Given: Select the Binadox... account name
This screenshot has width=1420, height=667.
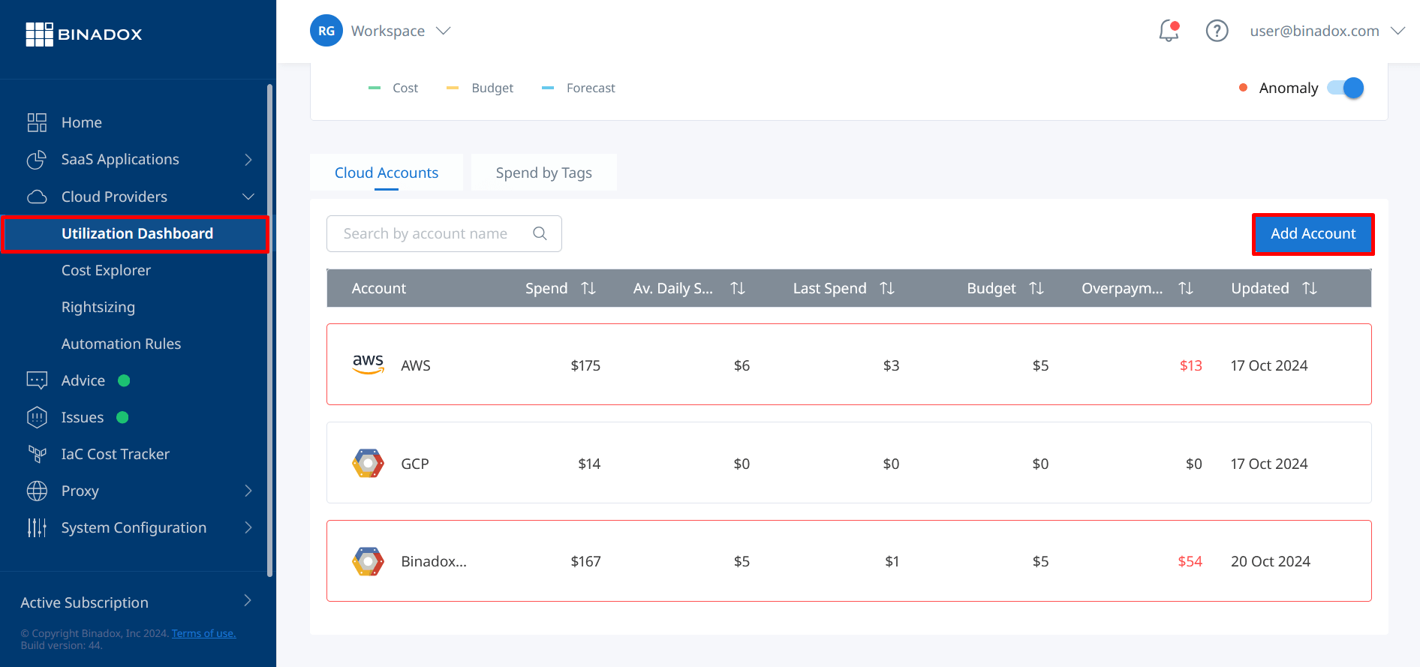Looking at the screenshot, I should pyautogui.click(x=434, y=561).
